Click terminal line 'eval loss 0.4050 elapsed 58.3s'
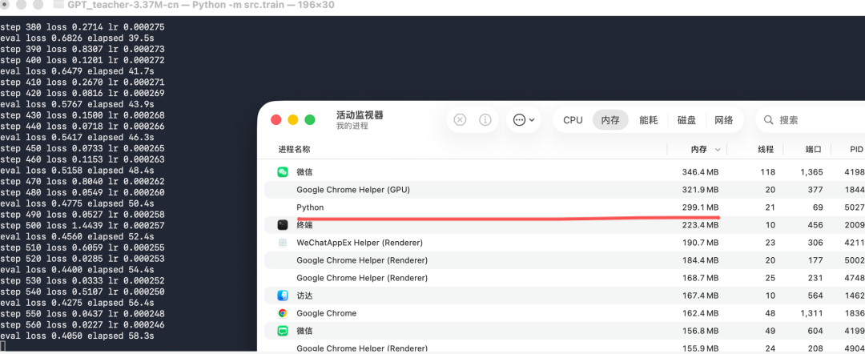The width and height of the screenshot is (865, 354). [77, 336]
